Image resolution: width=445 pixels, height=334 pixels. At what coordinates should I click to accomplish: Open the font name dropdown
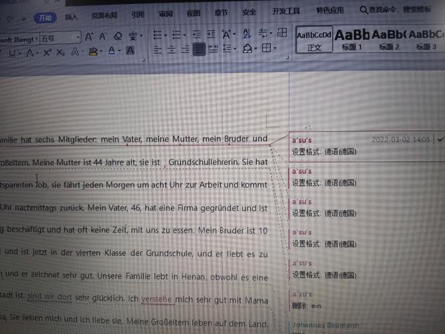coord(37,39)
